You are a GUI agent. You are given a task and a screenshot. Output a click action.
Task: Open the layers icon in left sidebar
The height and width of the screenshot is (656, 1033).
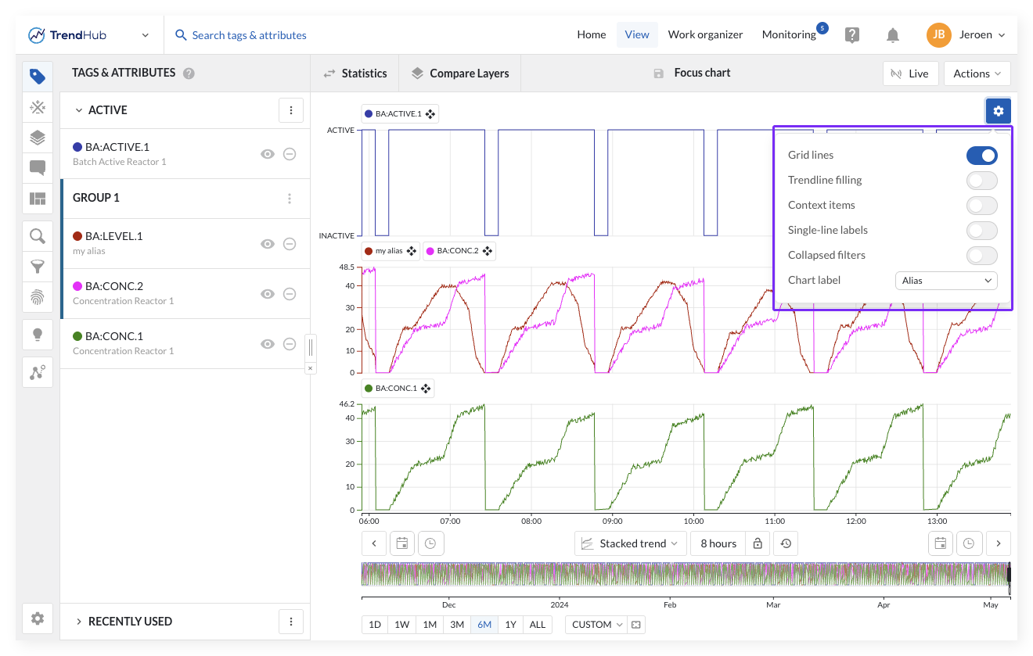click(38, 138)
